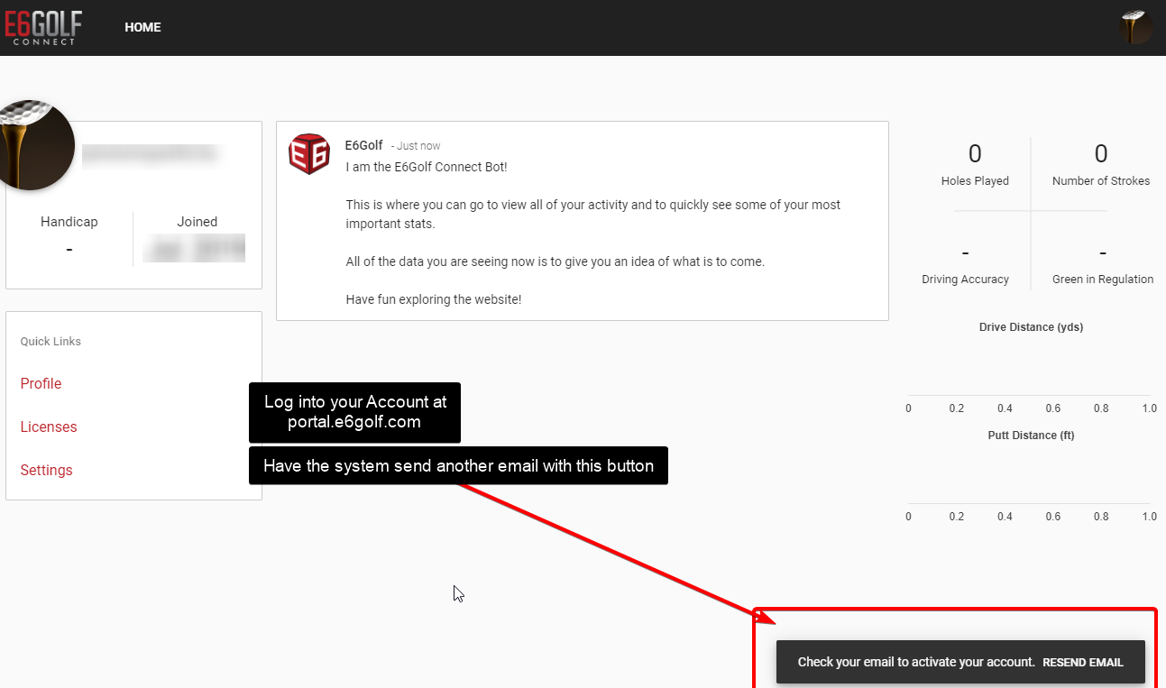The width and height of the screenshot is (1166, 688).
Task: Click the 'Joined' label
Action: tap(197, 222)
